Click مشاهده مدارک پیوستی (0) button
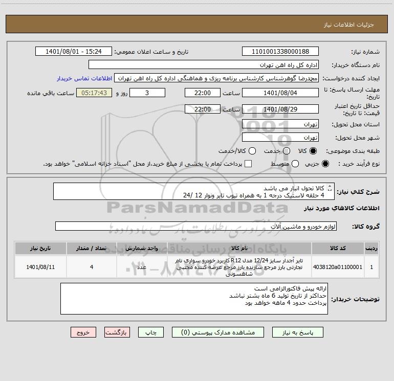394x381 pixels. coord(218,332)
